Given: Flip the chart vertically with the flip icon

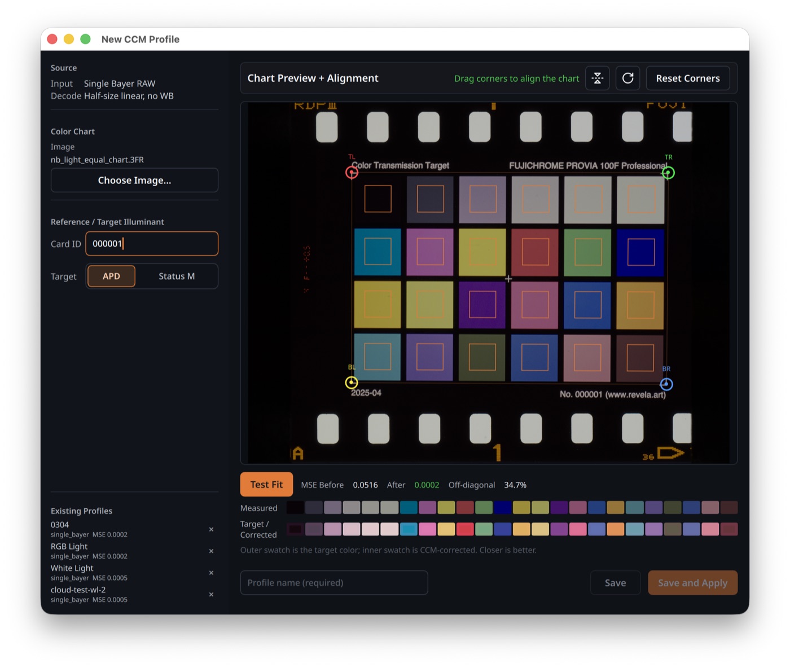Looking at the screenshot, I should point(598,78).
